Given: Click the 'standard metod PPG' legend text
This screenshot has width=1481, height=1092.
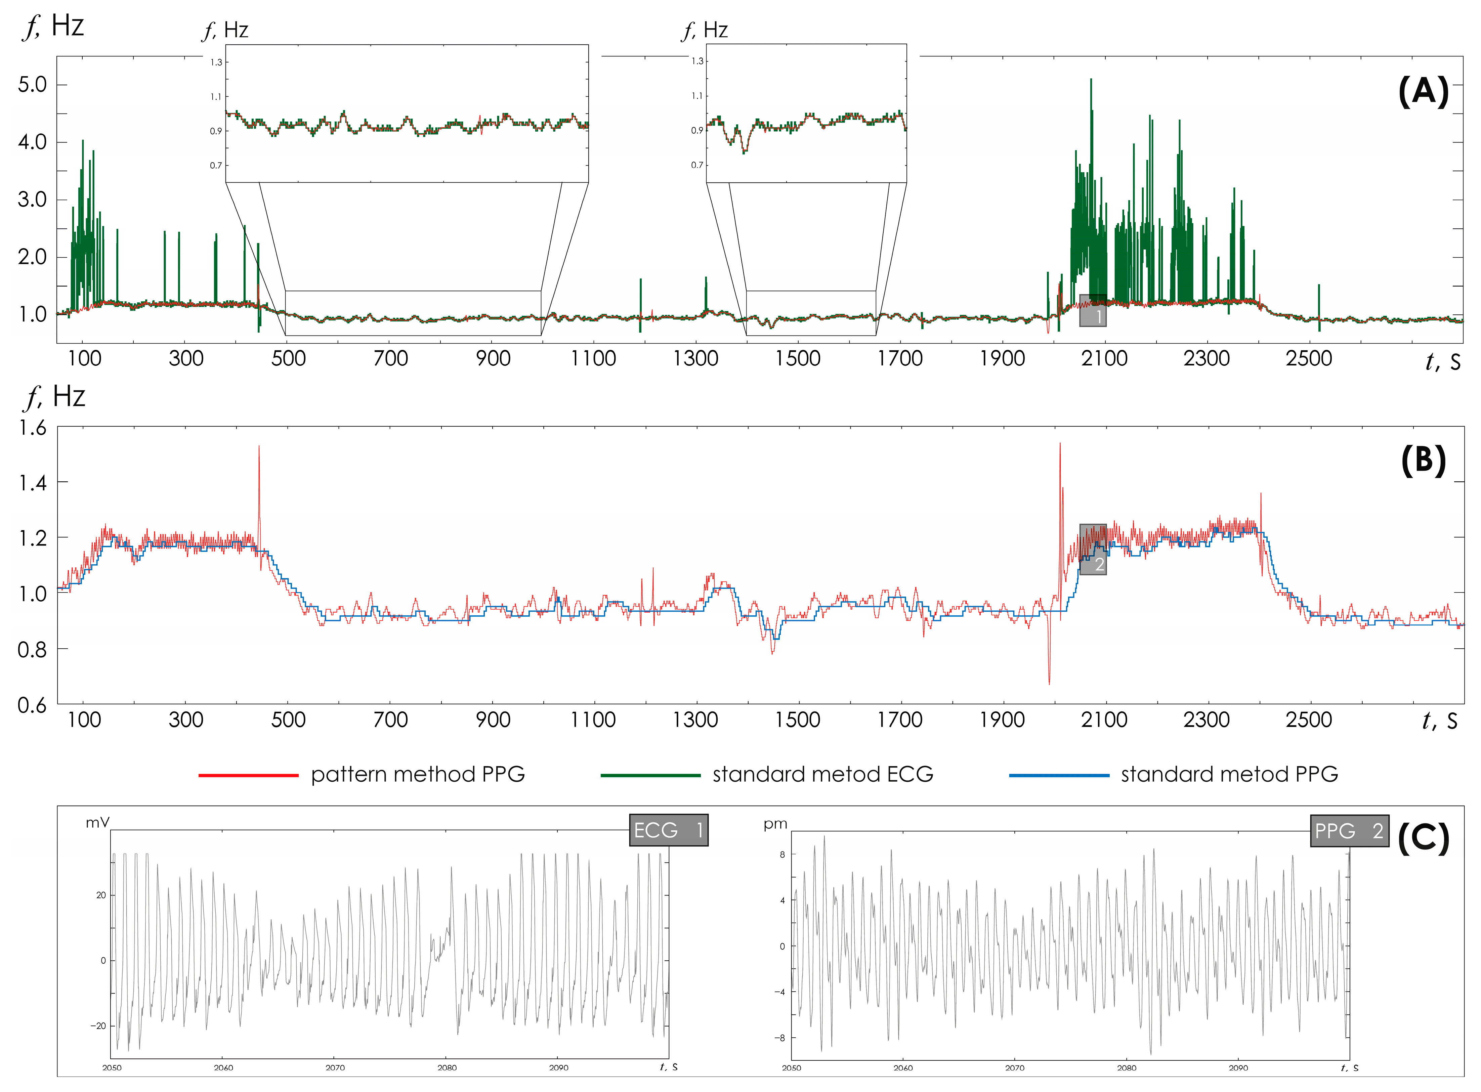Looking at the screenshot, I should [1229, 774].
